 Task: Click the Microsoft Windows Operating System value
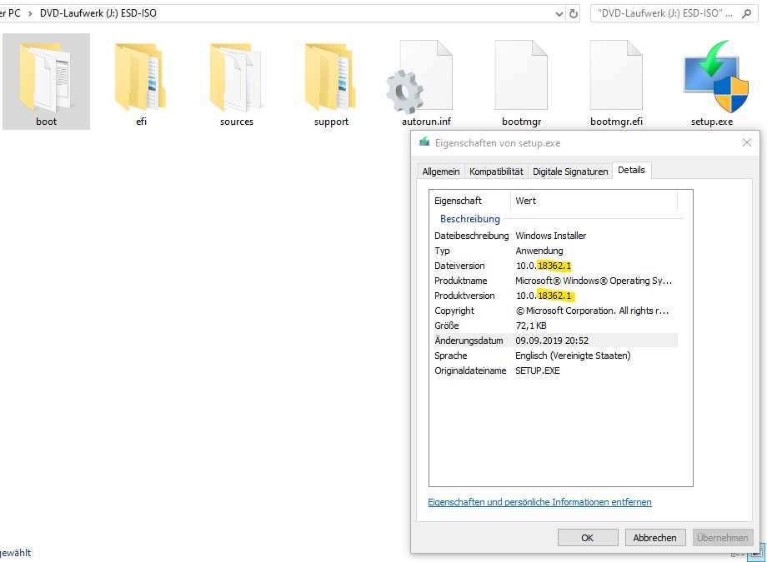tap(594, 281)
